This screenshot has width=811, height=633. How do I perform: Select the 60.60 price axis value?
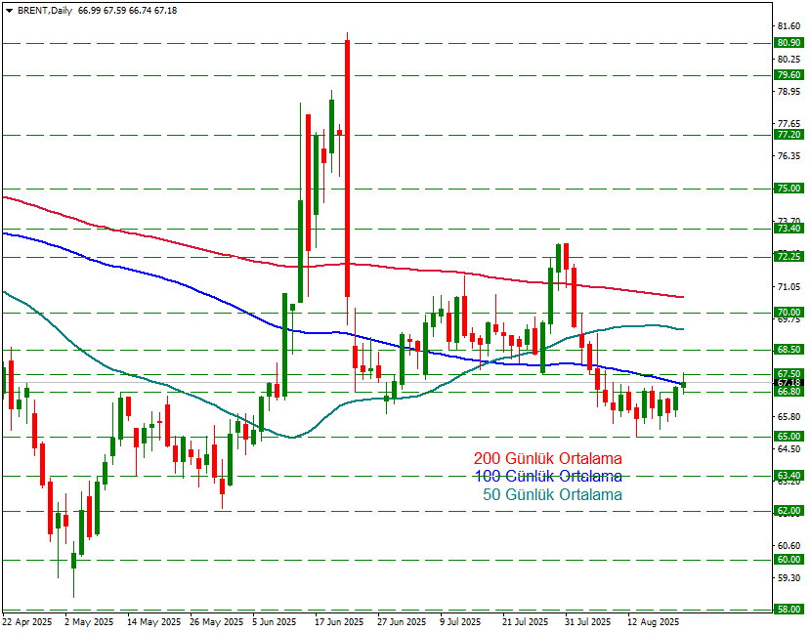(789, 546)
